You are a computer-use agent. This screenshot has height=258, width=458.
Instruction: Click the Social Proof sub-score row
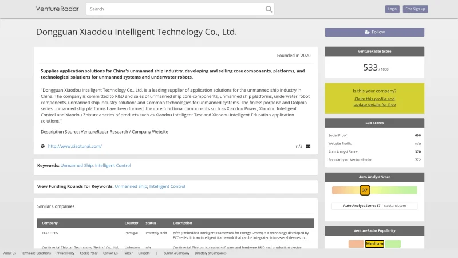pos(374,135)
